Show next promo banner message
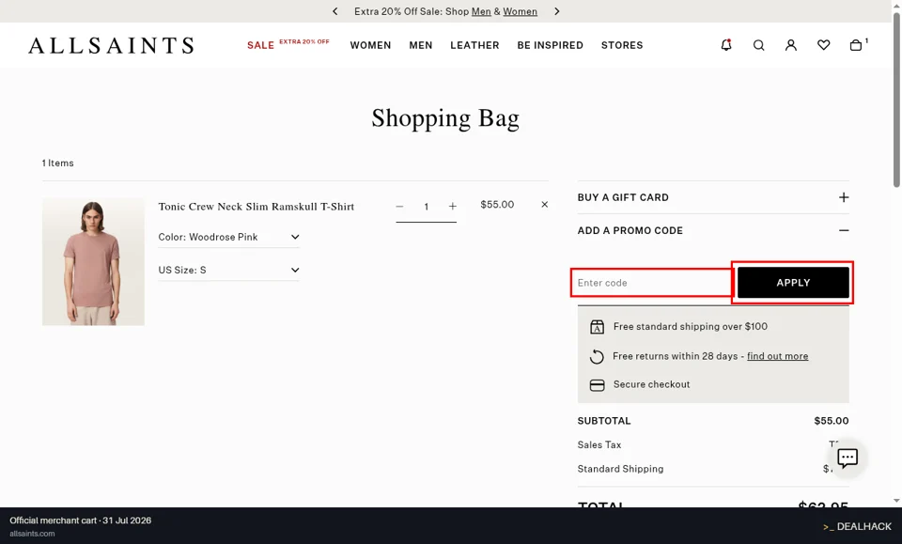This screenshot has height=544, width=902. [556, 11]
